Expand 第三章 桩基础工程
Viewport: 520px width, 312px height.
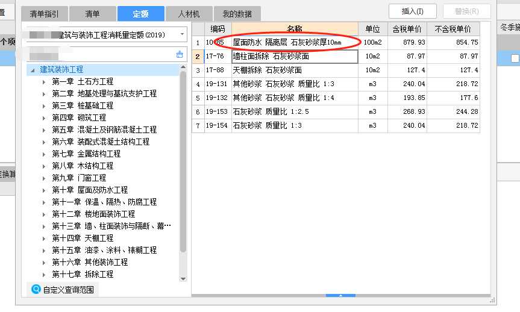44,106
